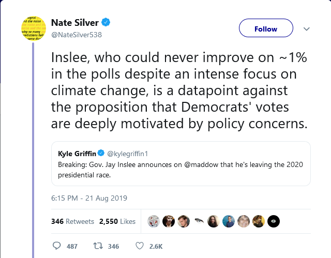Open the Nate Silver display name
Screen dimensions: 331x258
coord(75,23)
